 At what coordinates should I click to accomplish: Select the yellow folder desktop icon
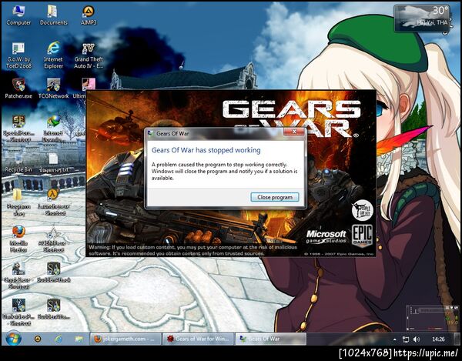[18, 202]
